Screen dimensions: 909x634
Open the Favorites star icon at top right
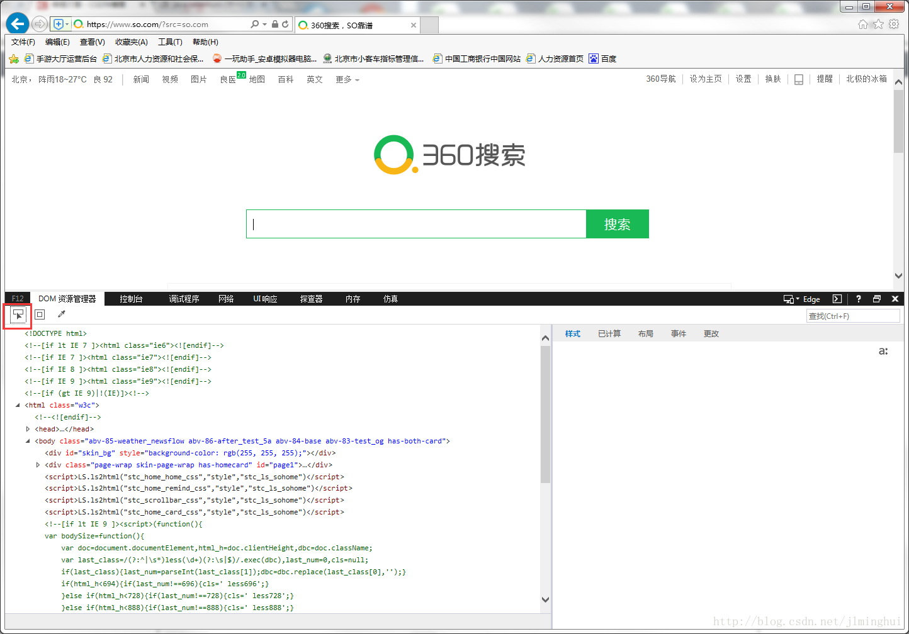[x=878, y=24]
